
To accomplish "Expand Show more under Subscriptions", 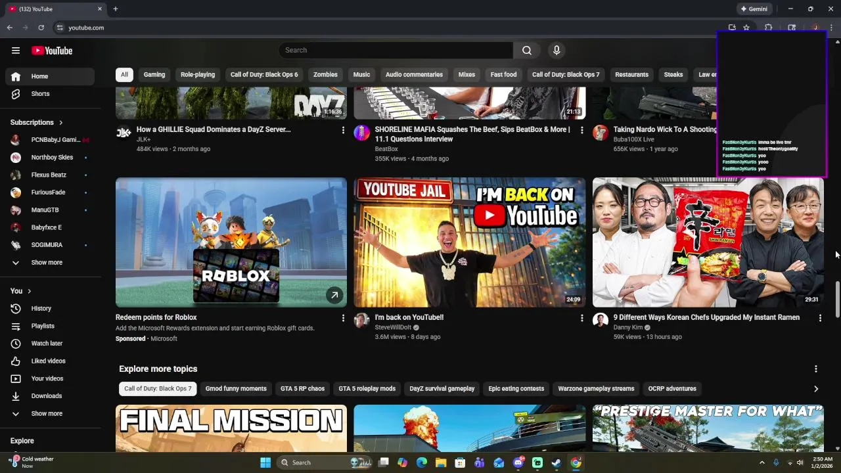I will [50, 263].
